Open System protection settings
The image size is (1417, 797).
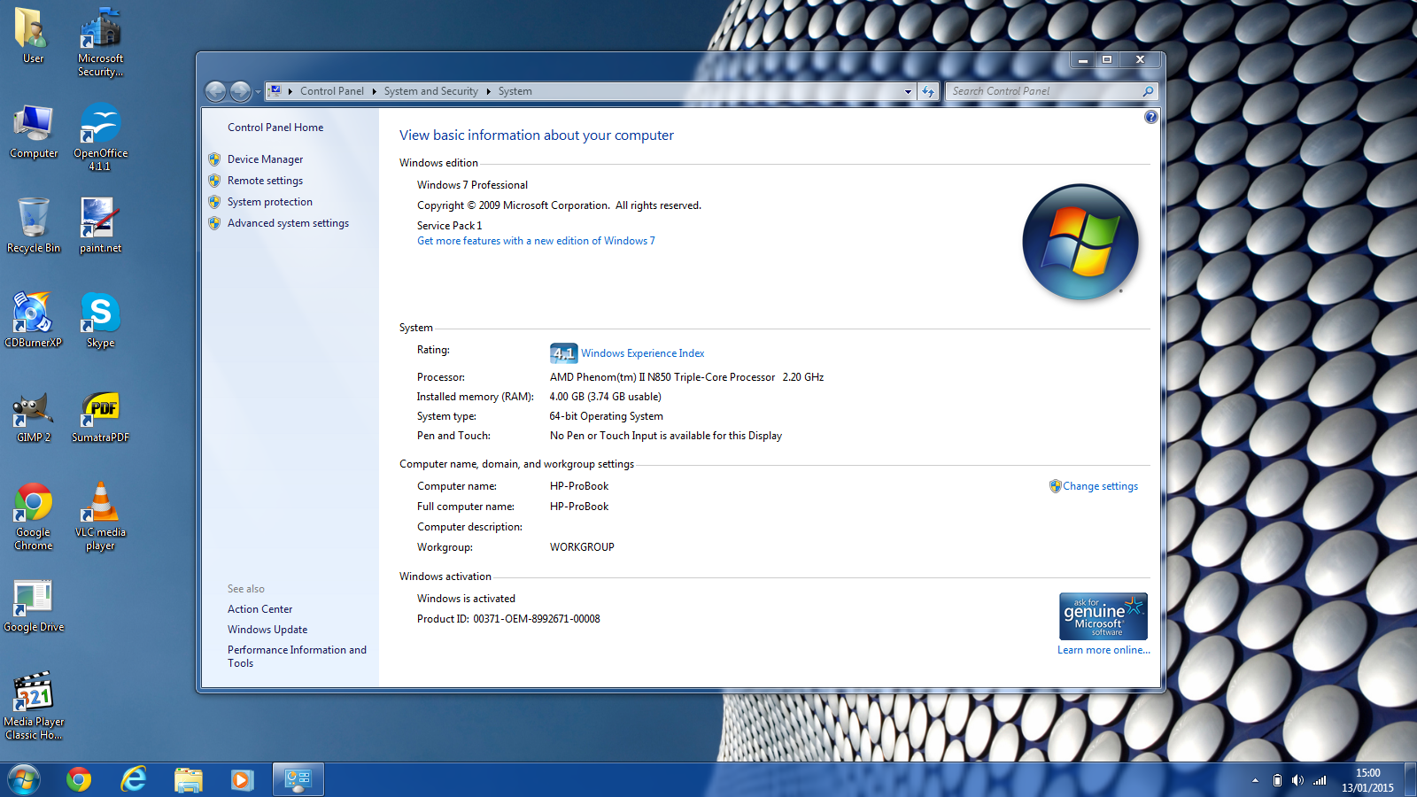coord(270,202)
